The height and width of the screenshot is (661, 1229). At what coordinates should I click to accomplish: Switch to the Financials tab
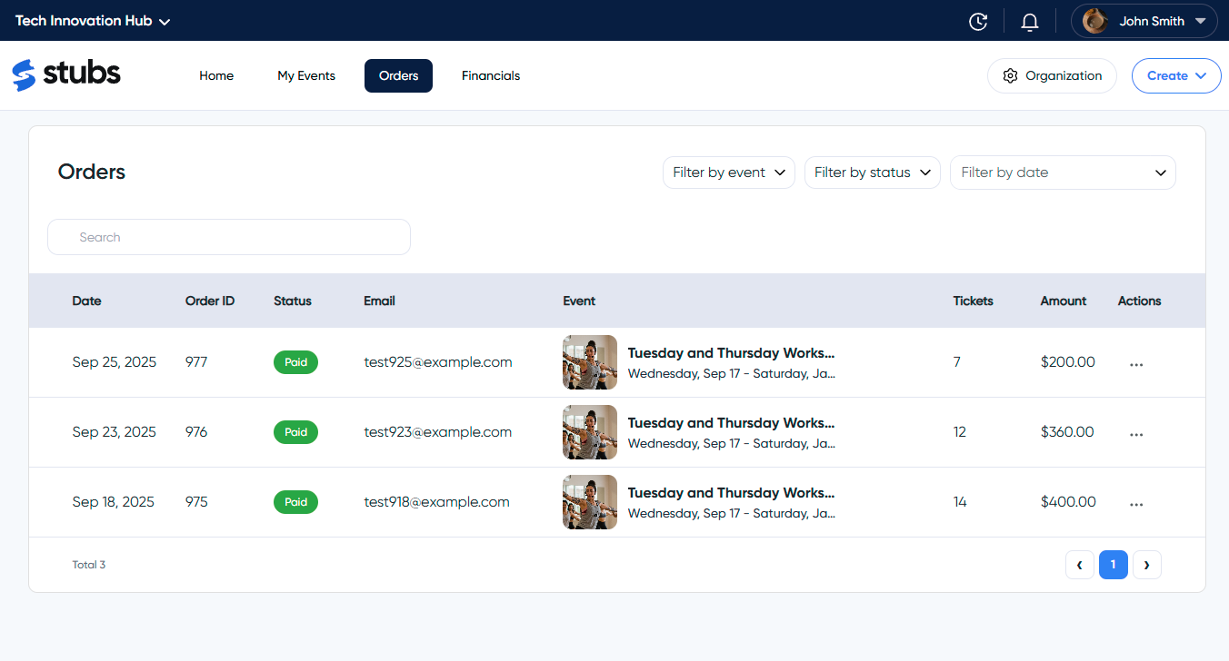pyautogui.click(x=490, y=75)
